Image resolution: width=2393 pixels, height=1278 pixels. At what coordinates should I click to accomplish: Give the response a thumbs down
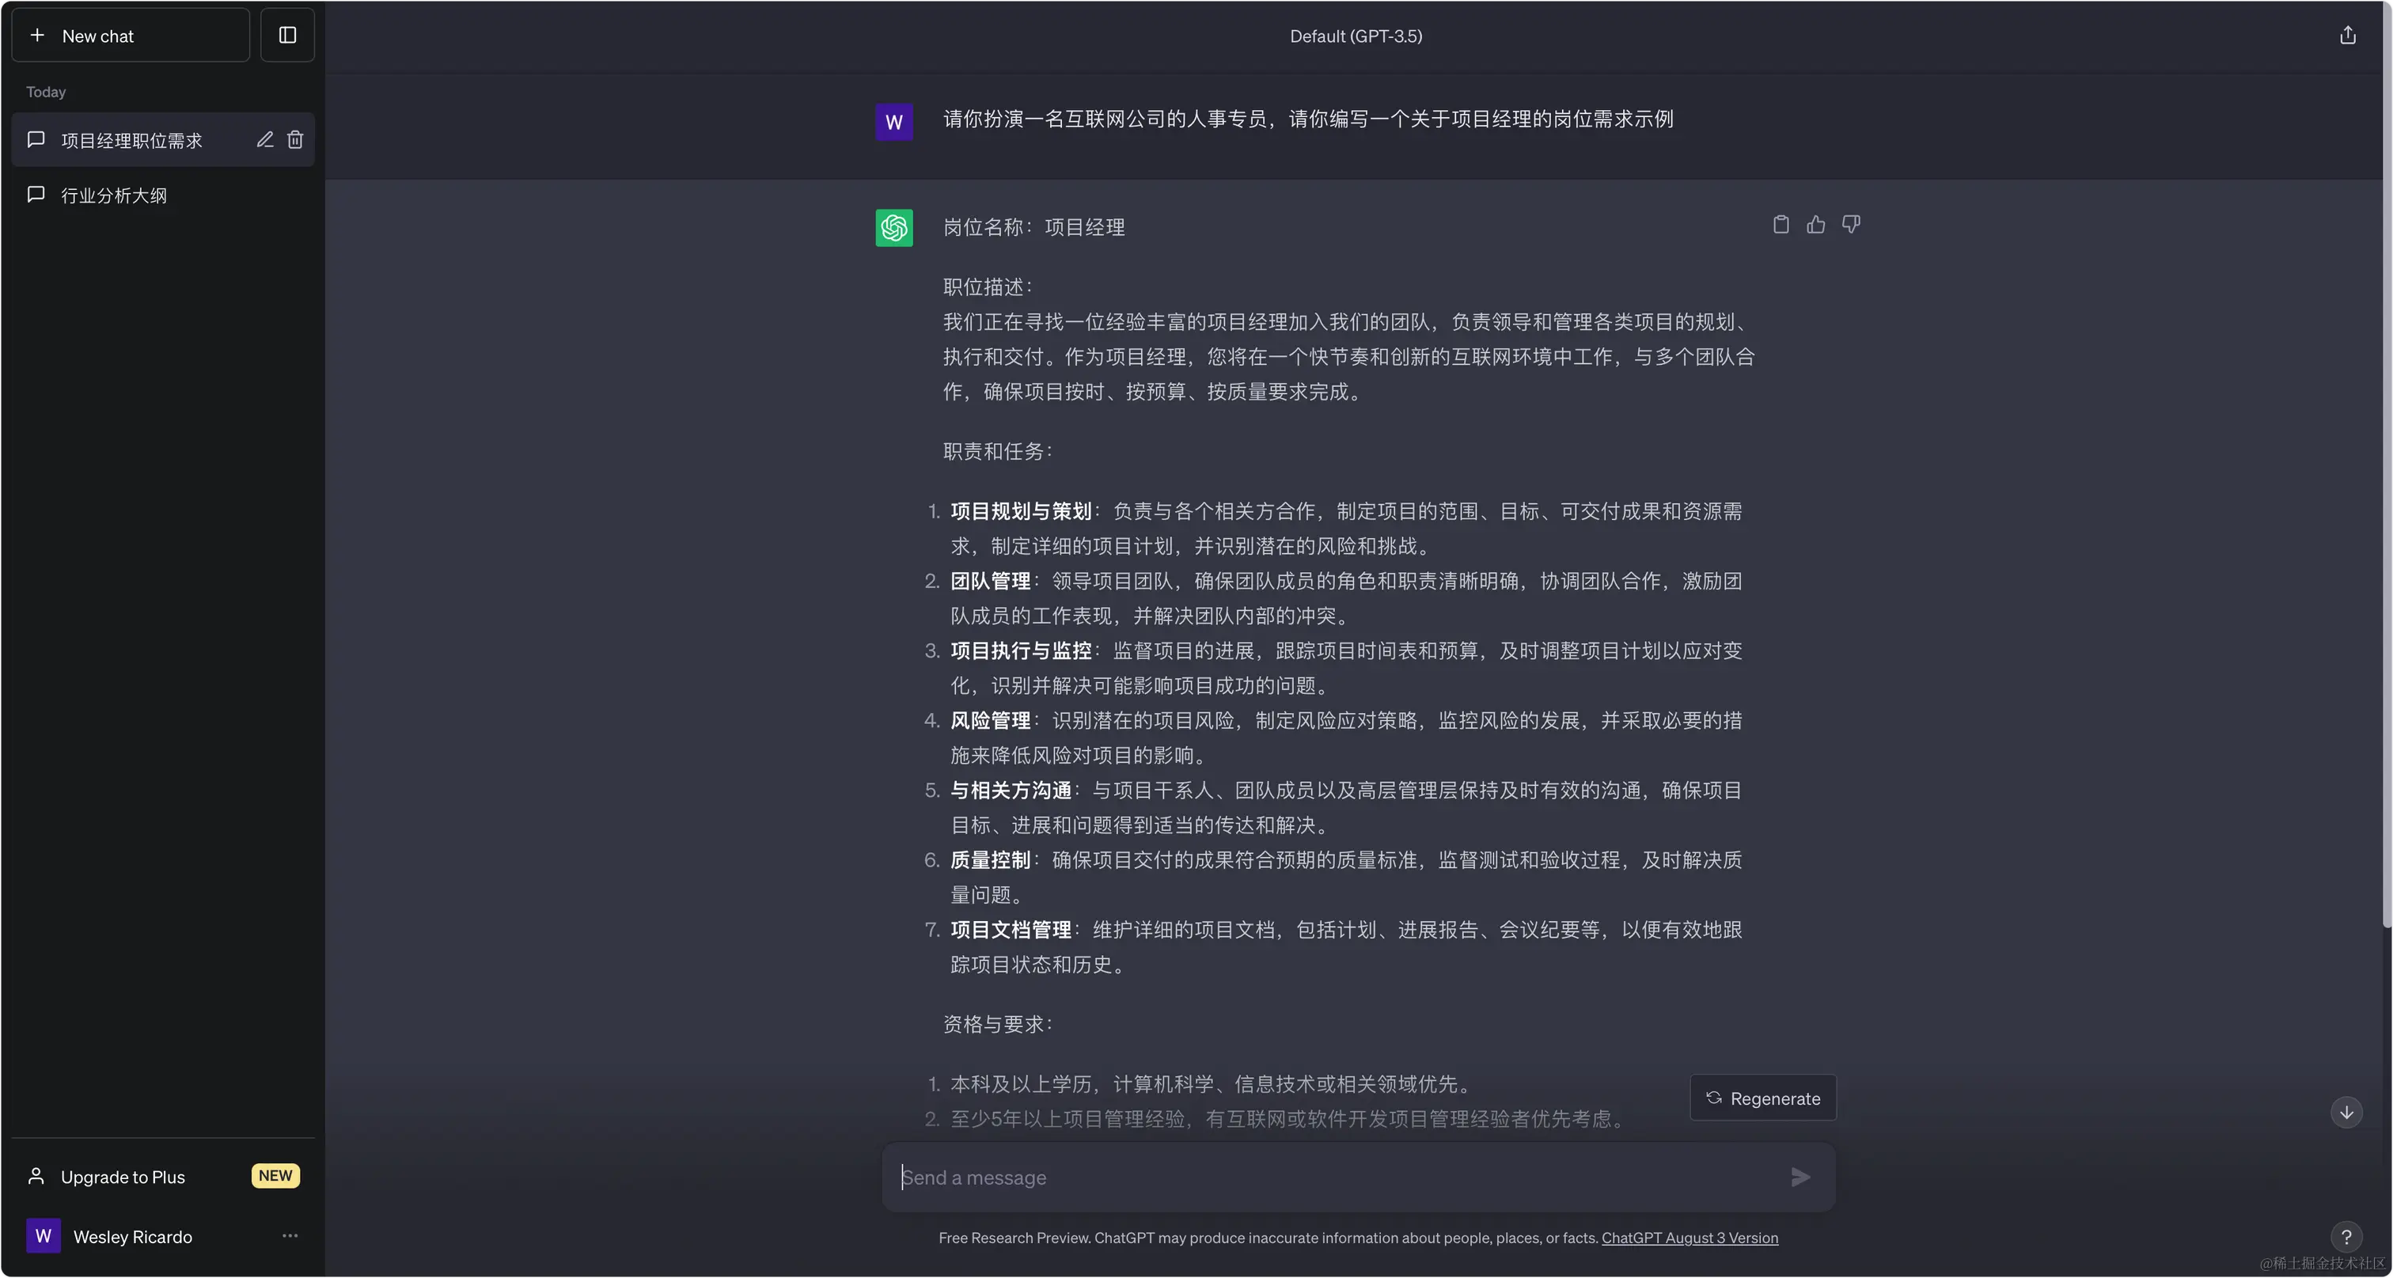(x=1850, y=224)
